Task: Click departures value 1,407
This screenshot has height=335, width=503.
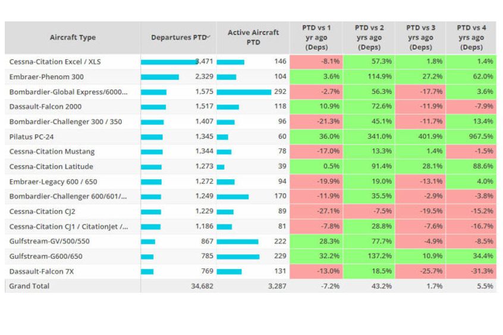Action: [x=205, y=122]
